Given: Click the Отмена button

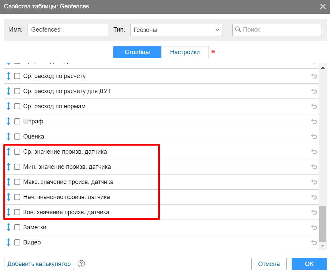Looking at the screenshot, I should [269, 264].
